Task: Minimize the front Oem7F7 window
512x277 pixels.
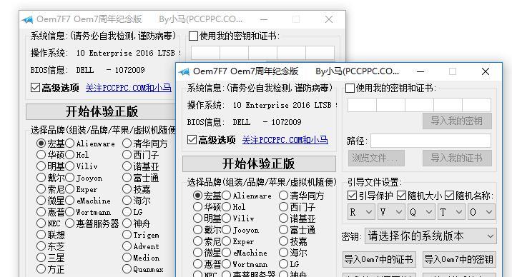Action: [x=420, y=71]
